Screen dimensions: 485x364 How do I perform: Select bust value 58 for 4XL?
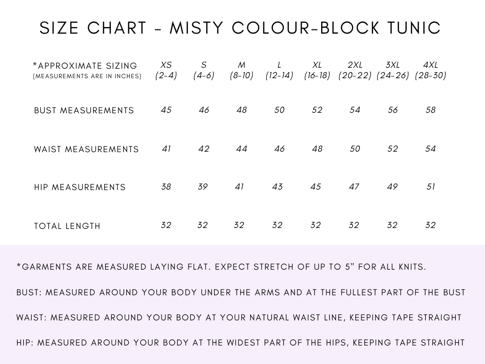(431, 110)
